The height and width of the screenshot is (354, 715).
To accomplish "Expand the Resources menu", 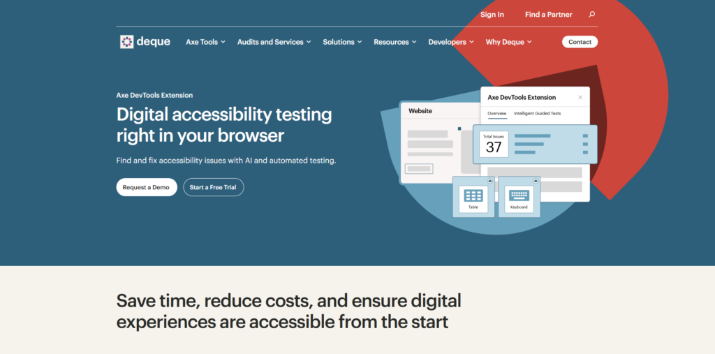I will (x=395, y=42).
